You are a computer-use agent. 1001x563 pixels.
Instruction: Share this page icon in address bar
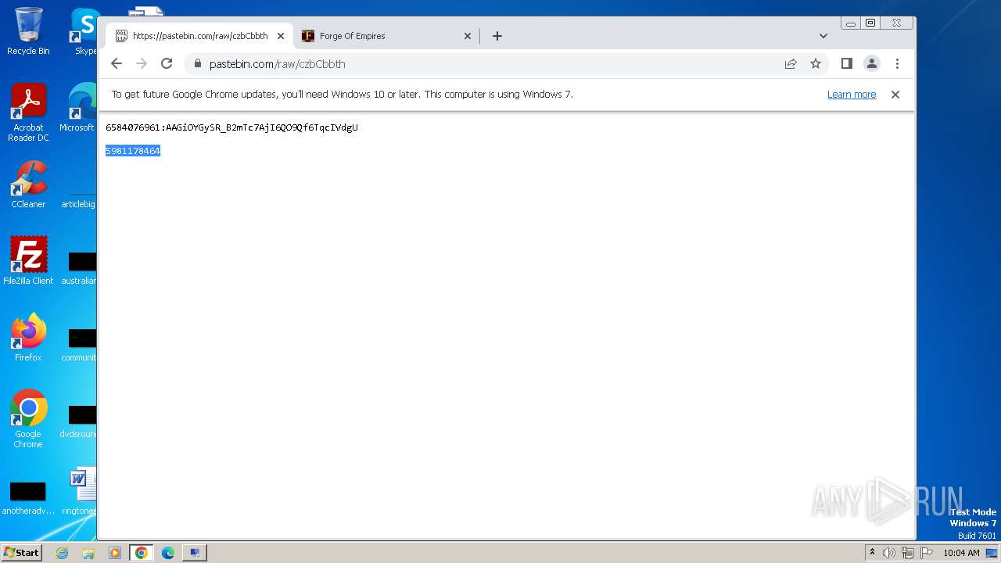click(791, 64)
